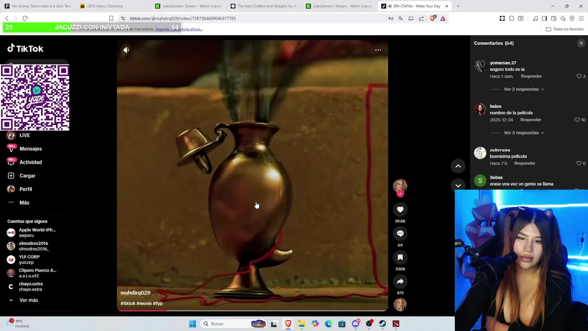Open File Explorer from the taskbar
The width and height of the screenshot is (588, 331).
tap(301, 324)
